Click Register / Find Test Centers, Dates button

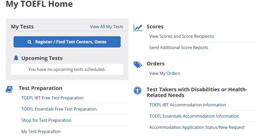point(67,42)
